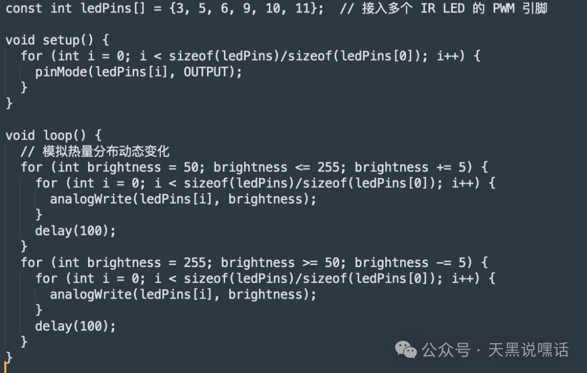The height and width of the screenshot is (373, 587).
Task: Click the first delay(100) statement
Action: (x=76, y=231)
